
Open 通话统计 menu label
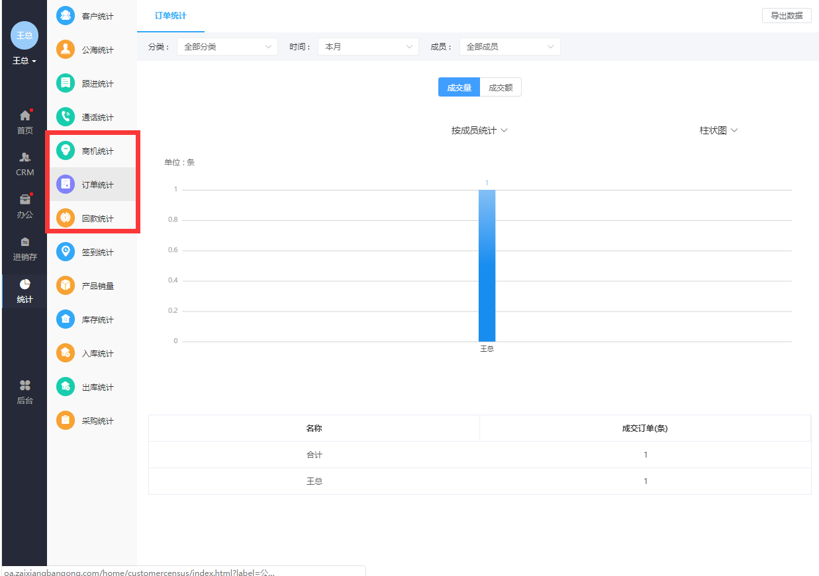pos(98,118)
